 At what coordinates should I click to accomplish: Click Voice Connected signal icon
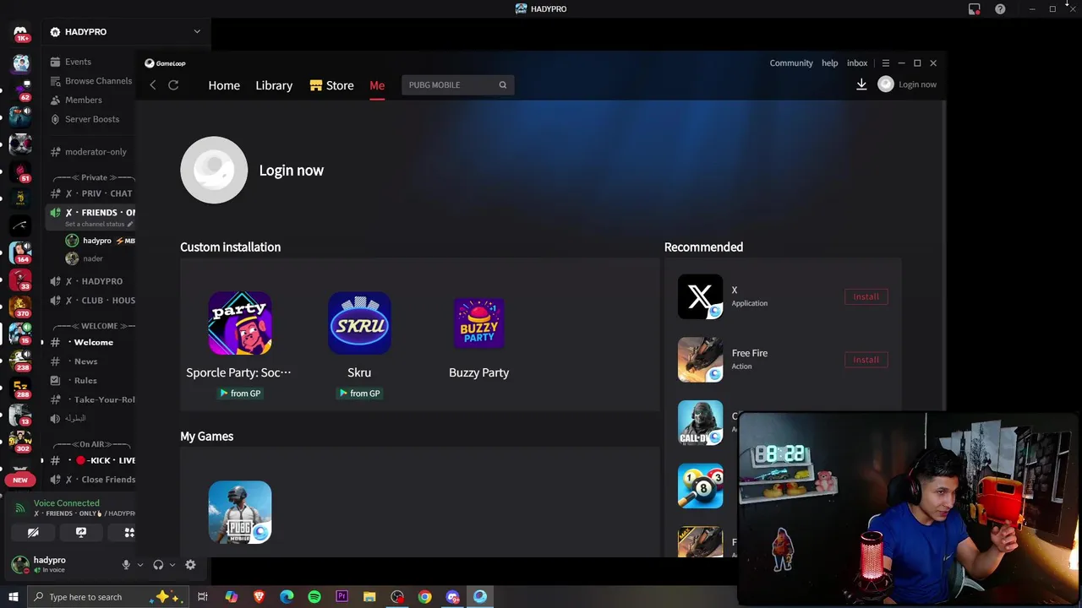(20, 508)
